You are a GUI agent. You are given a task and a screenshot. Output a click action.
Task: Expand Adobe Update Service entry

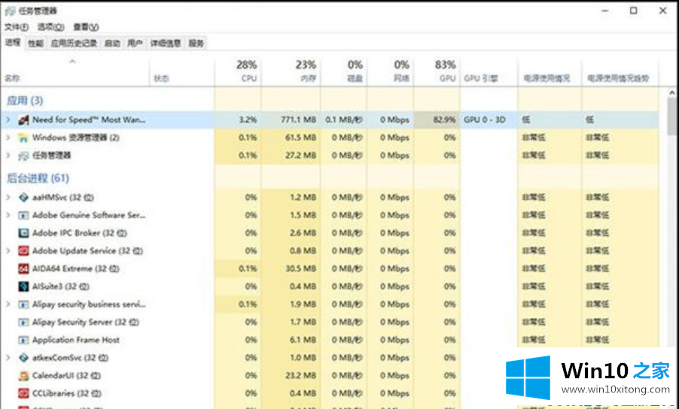pos(8,251)
